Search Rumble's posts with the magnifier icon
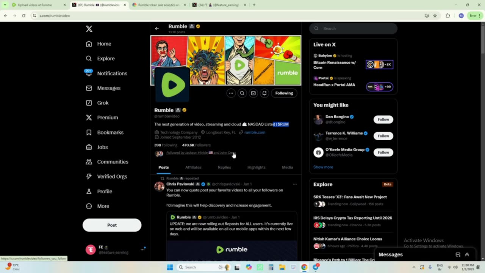 tap(242, 93)
